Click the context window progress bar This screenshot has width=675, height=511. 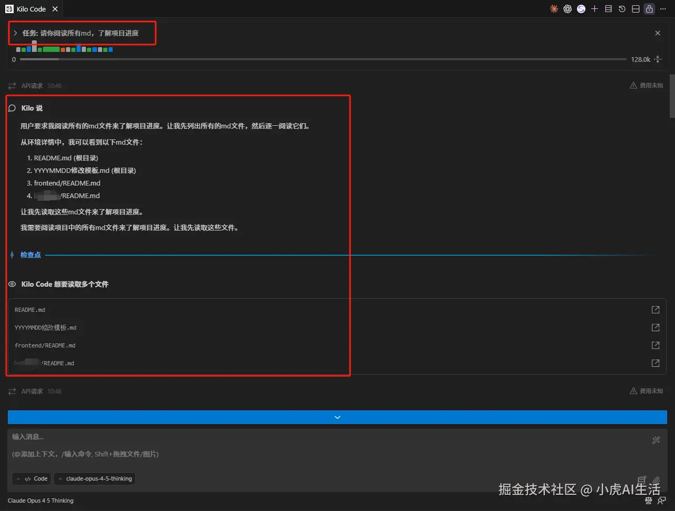(x=323, y=59)
